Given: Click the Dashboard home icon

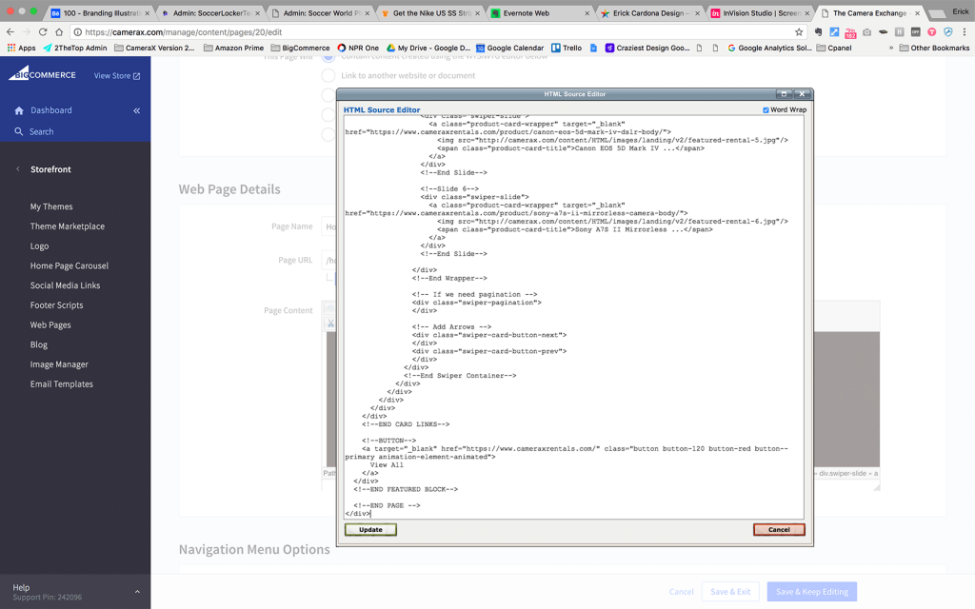Looking at the screenshot, I should click(x=19, y=110).
